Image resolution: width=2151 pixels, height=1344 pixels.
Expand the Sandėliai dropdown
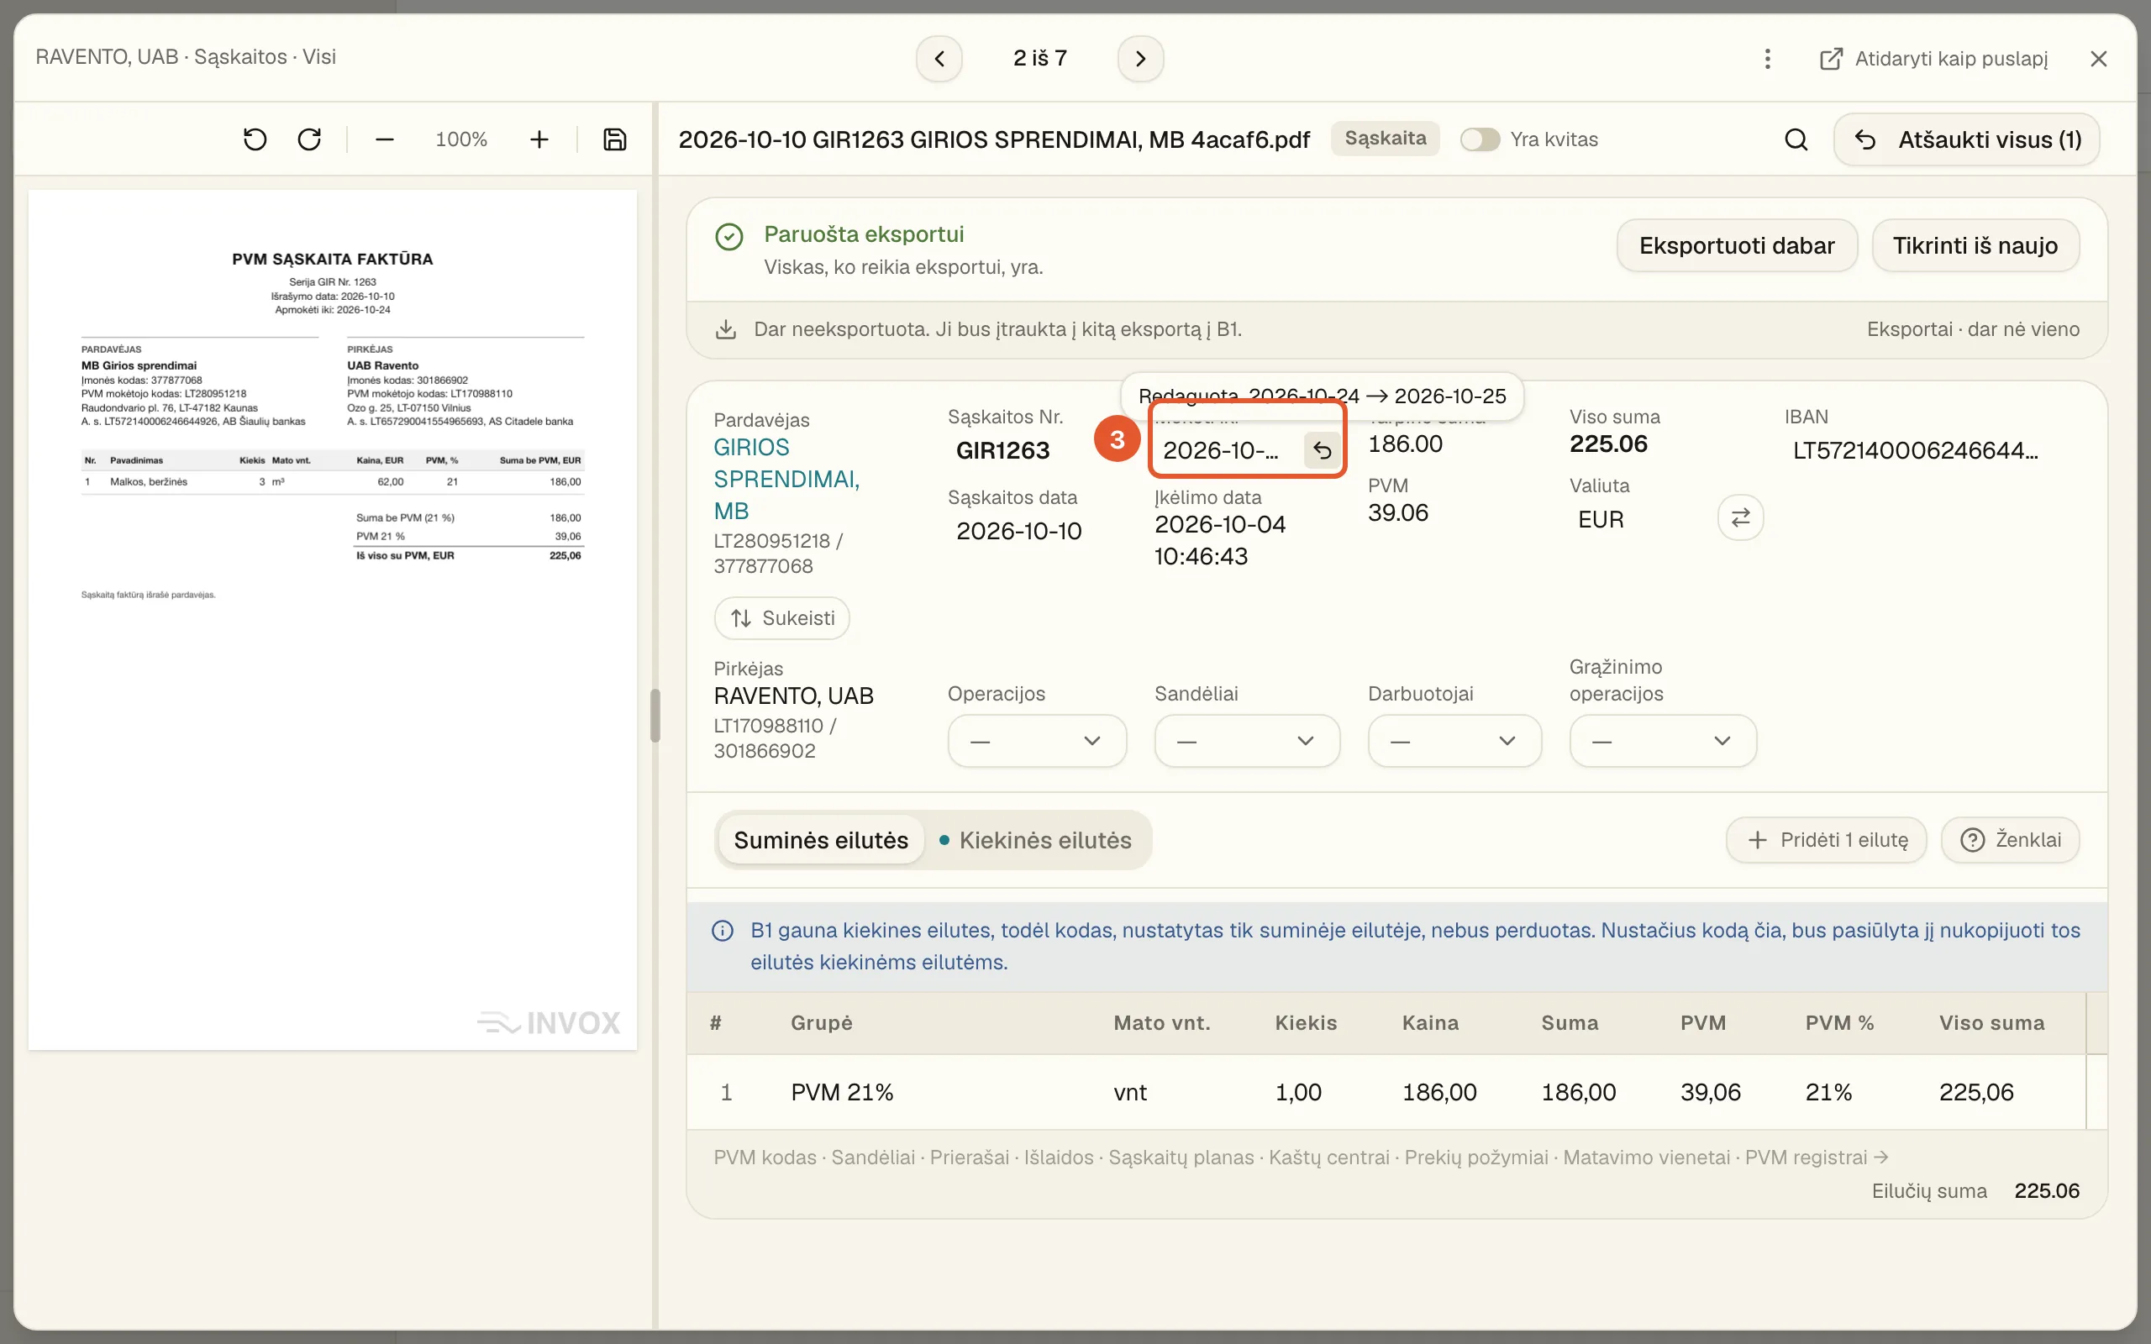point(1246,740)
